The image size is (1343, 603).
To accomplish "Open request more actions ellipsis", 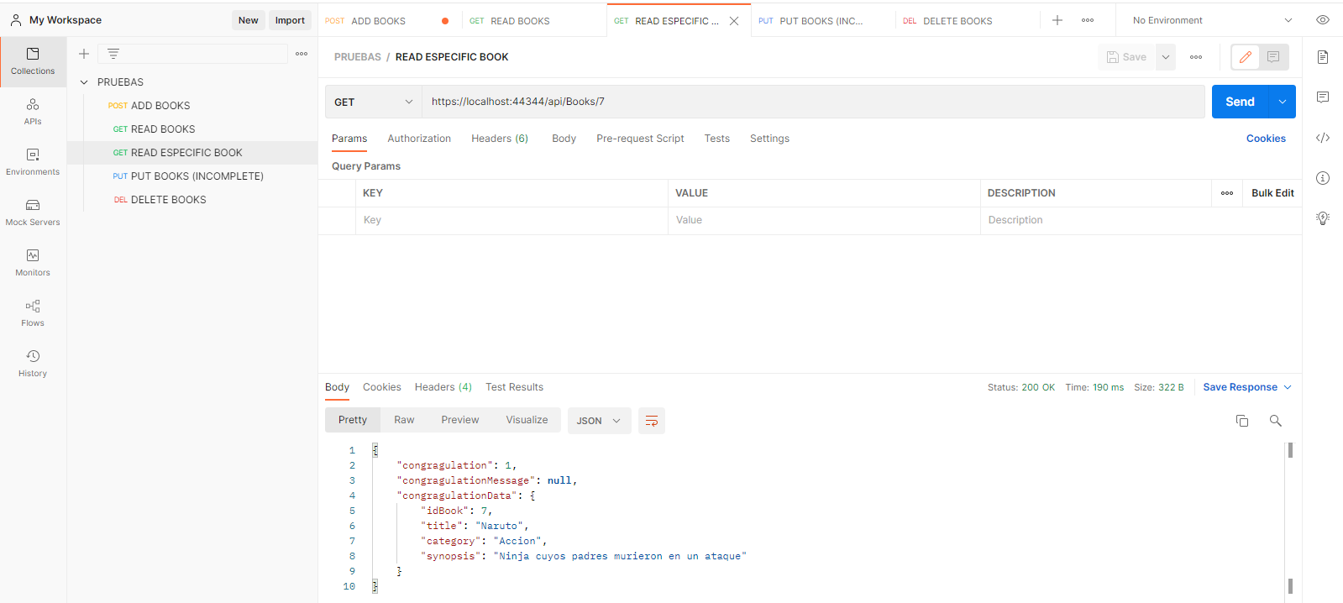I will [1196, 57].
